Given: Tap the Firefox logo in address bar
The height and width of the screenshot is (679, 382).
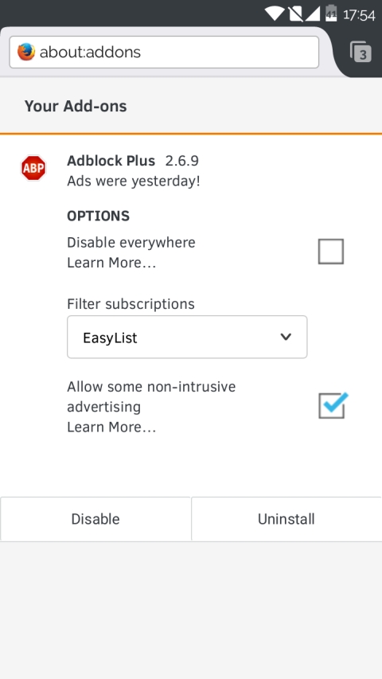Looking at the screenshot, I should point(26,53).
